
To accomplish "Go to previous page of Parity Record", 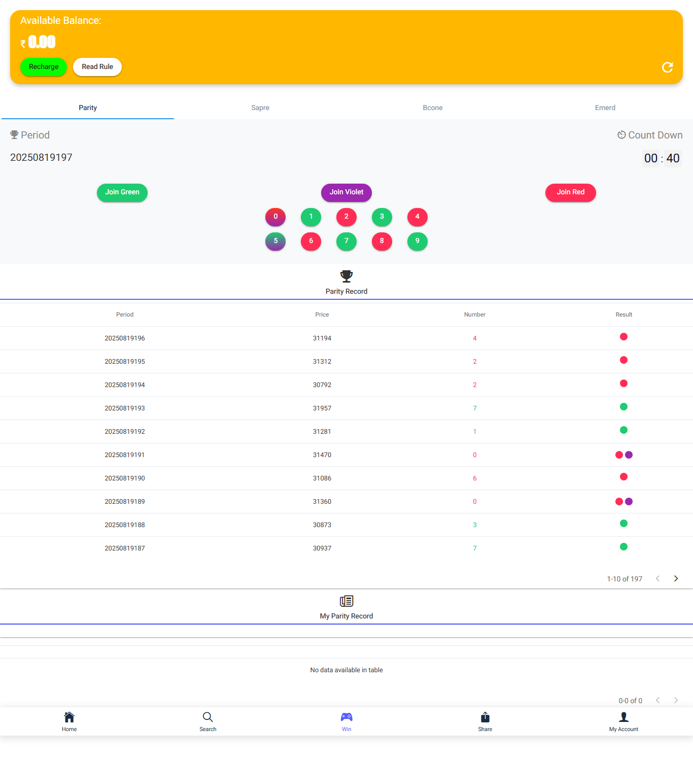I will click(657, 579).
